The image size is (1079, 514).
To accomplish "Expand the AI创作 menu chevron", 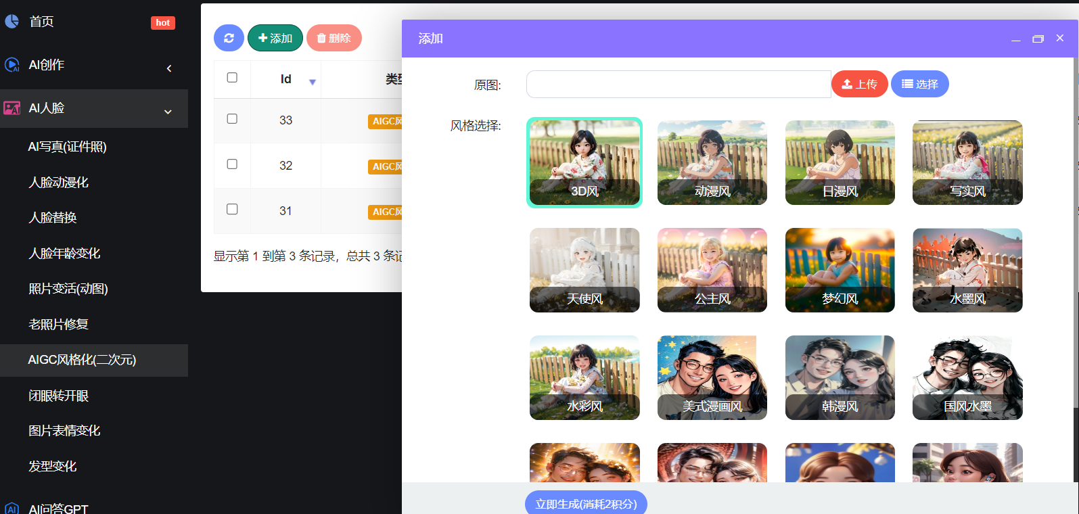I will click(169, 68).
